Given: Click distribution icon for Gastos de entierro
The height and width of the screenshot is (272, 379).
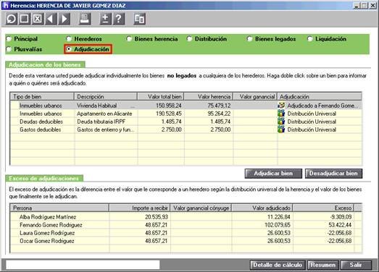Looking at the screenshot, I should click(281, 129).
